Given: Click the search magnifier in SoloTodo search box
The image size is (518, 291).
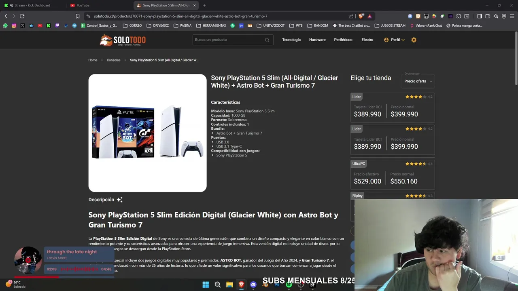Looking at the screenshot, I should (267, 40).
